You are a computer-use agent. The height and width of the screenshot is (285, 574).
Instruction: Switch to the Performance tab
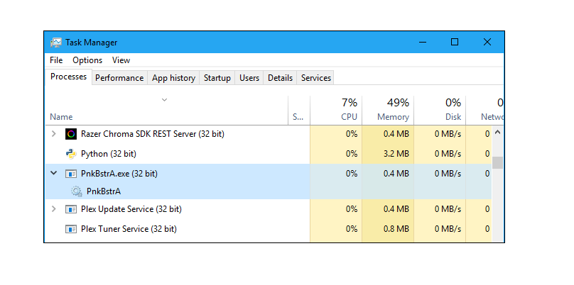[x=119, y=78]
